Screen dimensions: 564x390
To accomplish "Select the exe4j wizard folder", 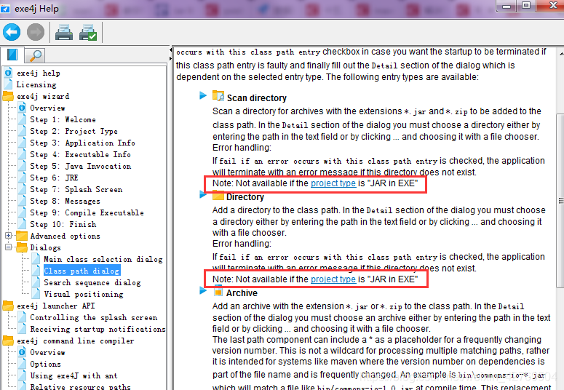I will 43,97.
